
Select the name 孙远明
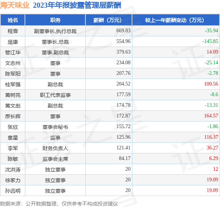[13, 191]
